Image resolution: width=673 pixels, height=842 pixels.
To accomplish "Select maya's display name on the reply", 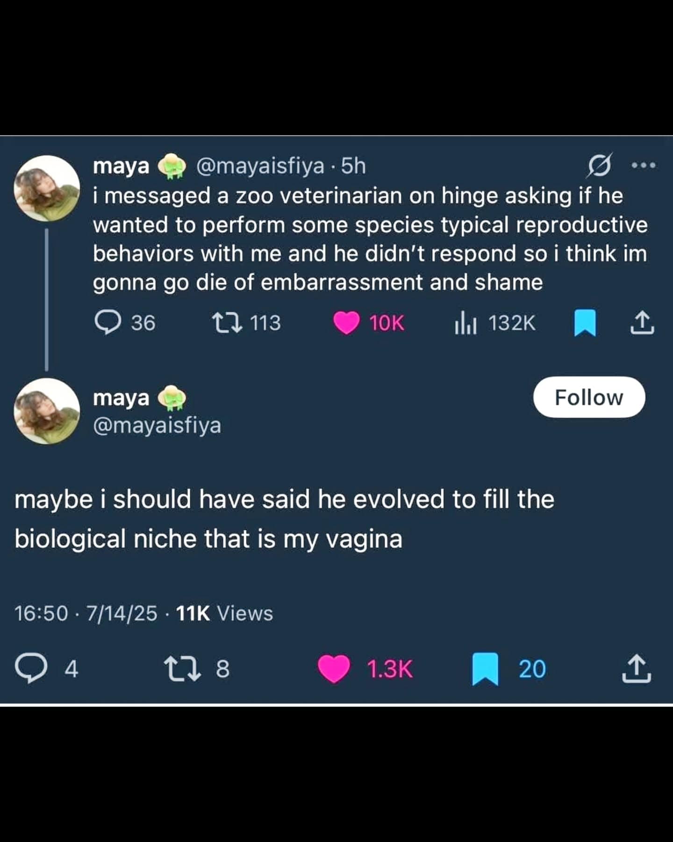I will pyautogui.click(x=122, y=399).
